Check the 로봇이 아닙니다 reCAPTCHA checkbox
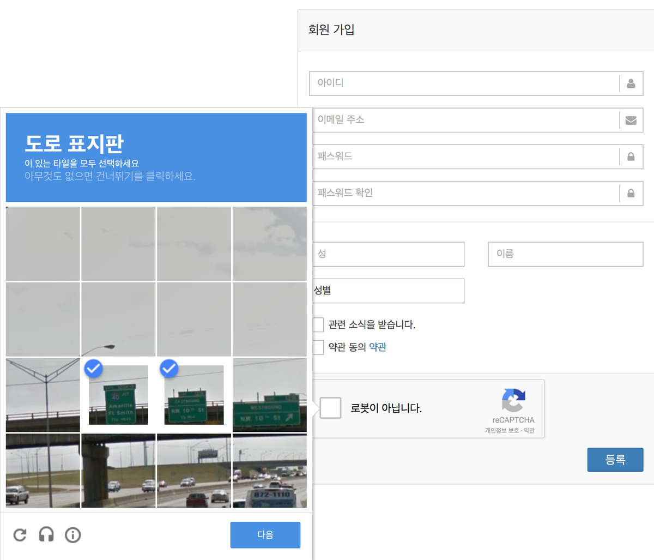 coord(330,408)
